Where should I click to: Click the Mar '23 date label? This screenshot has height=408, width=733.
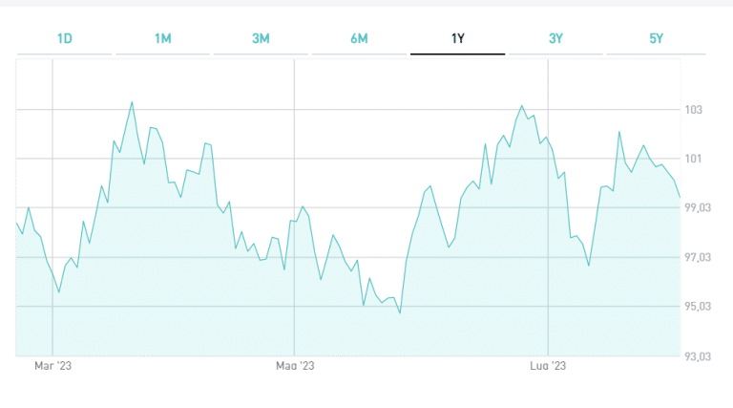click(x=53, y=366)
